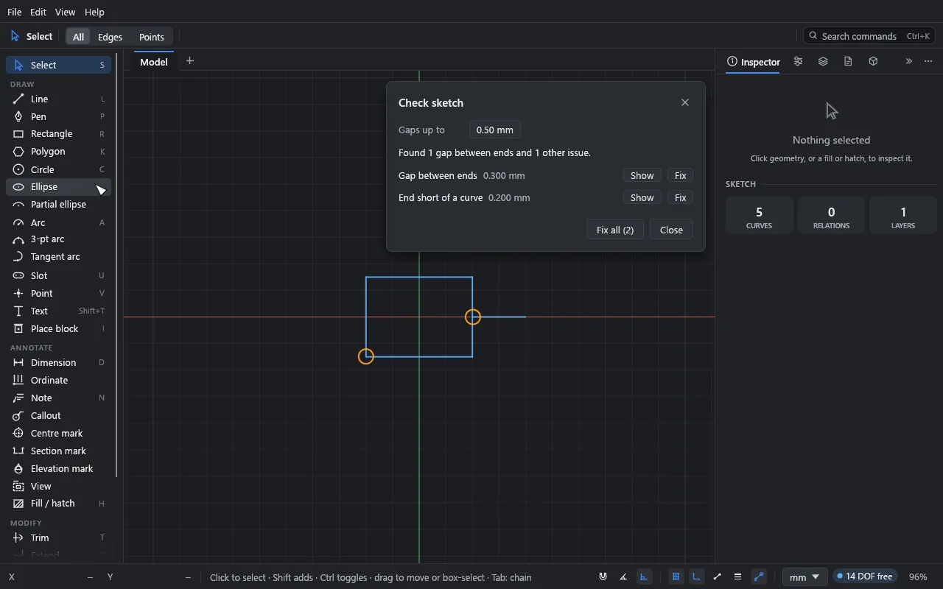
Task: Fix the End short of a curve issue
Action: (x=681, y=198)
